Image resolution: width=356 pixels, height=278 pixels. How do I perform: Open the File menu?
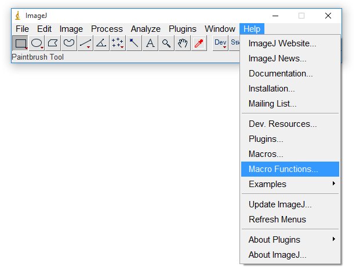[x=22, y=29]
